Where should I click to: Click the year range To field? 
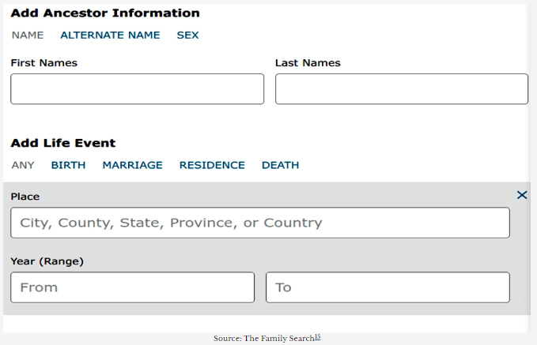(388, 287)
